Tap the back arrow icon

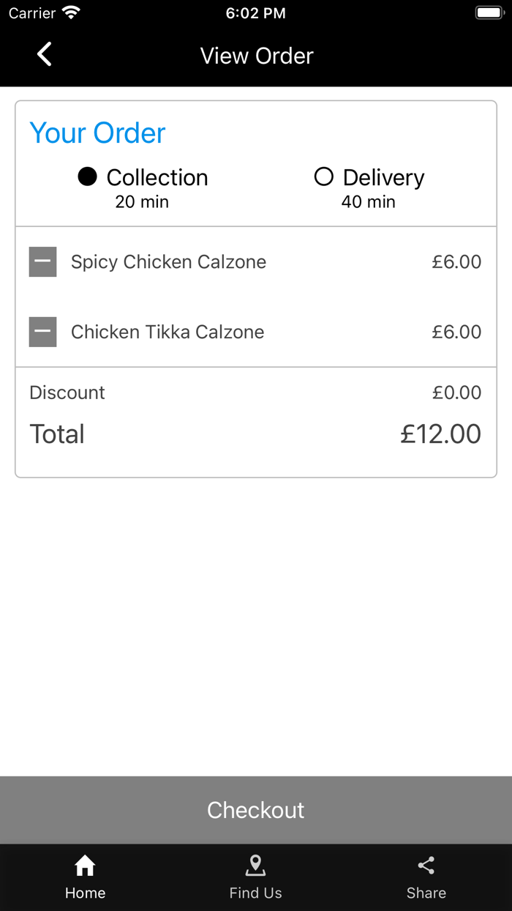(45, 54)
